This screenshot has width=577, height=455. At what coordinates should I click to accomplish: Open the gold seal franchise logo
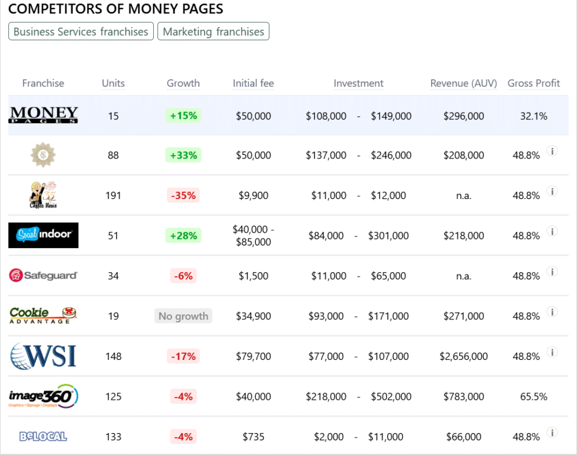(x=43, y=155)
